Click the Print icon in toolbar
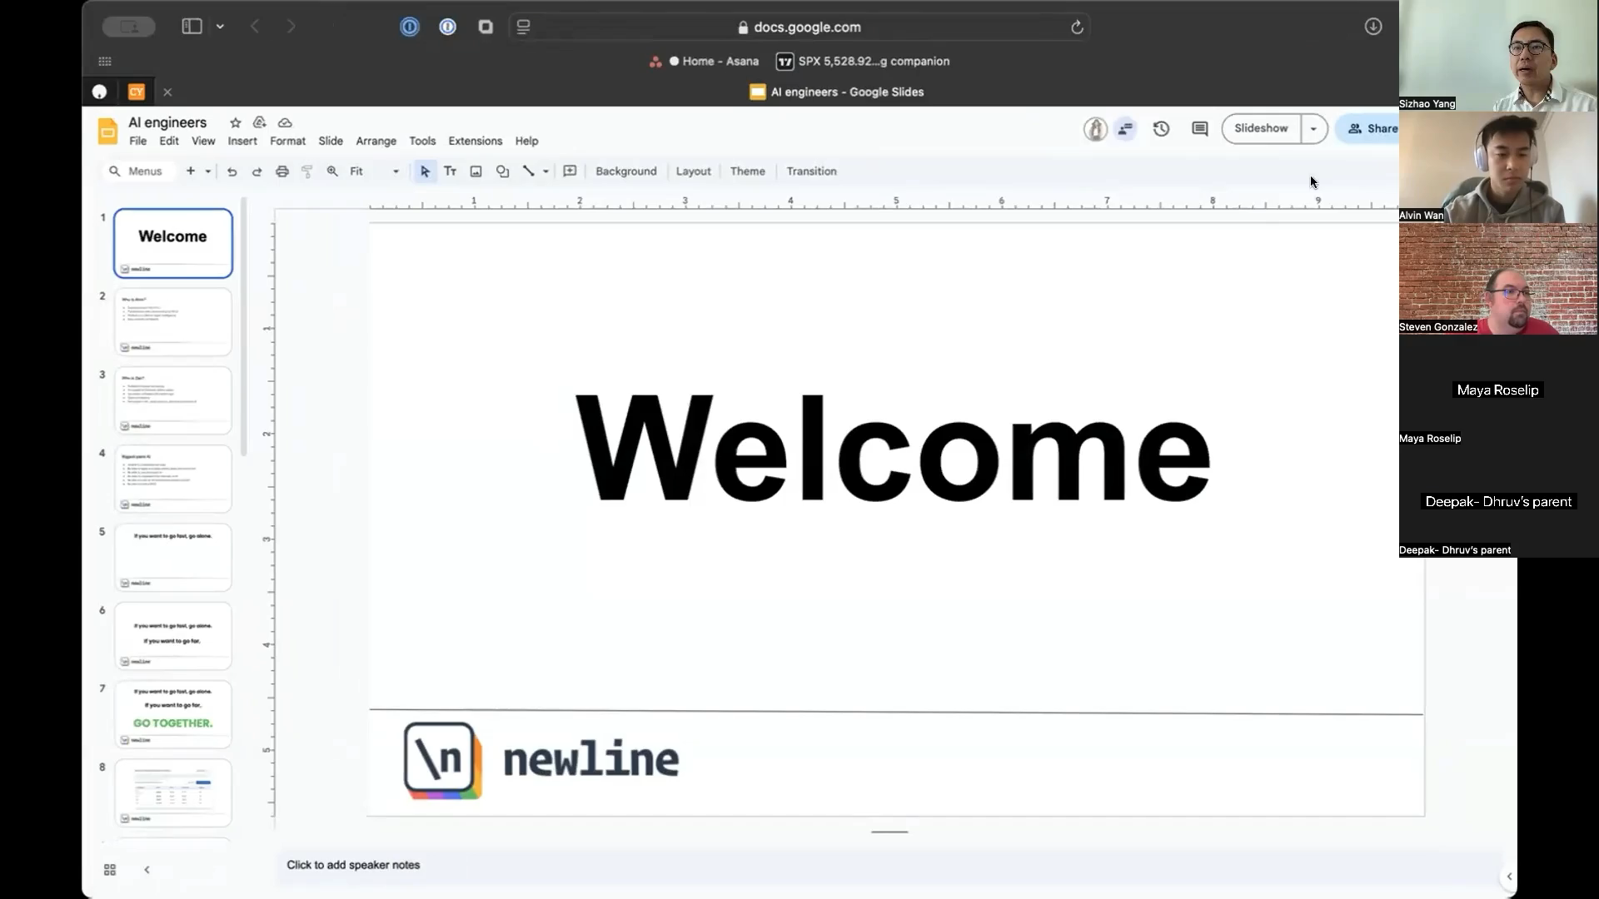Image resolution: width=1599 pixels, height=899 pixels. click(x=281, y=170)
